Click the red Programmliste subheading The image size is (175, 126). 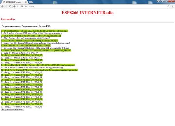[x=8, y=19]
